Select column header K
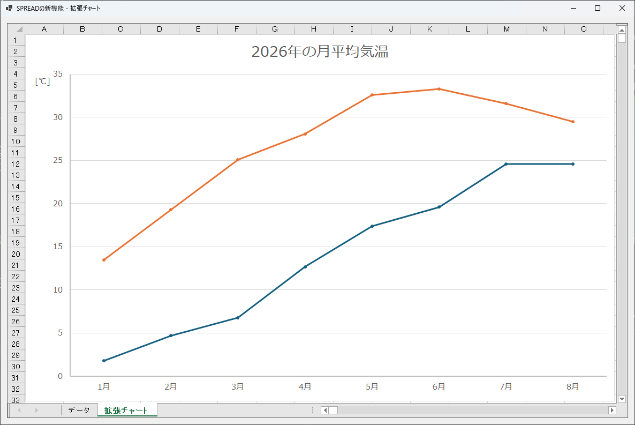Viewport: 635px width, 425px height. (430, 29)
